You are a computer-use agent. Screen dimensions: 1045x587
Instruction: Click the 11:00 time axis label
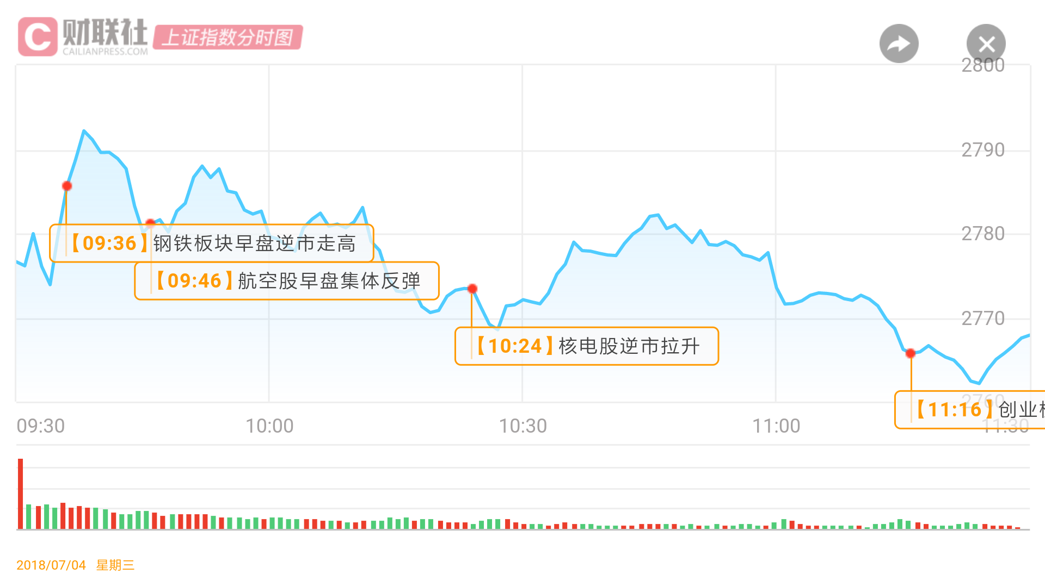776,426
